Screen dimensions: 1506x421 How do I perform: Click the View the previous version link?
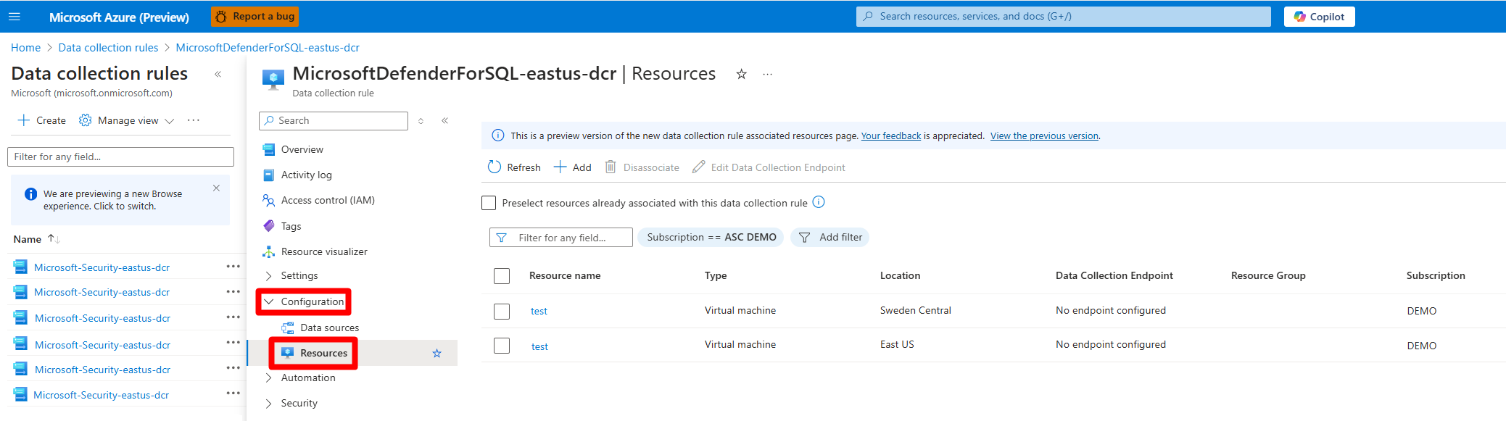(x=1044, y=136)
